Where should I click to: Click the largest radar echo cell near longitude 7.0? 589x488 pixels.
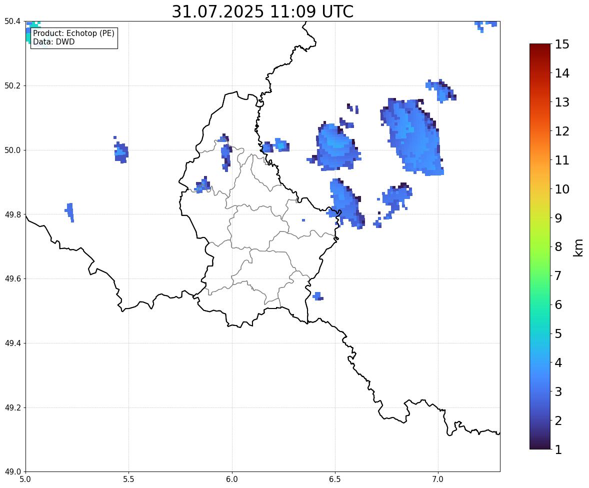(x=413, y=137)
